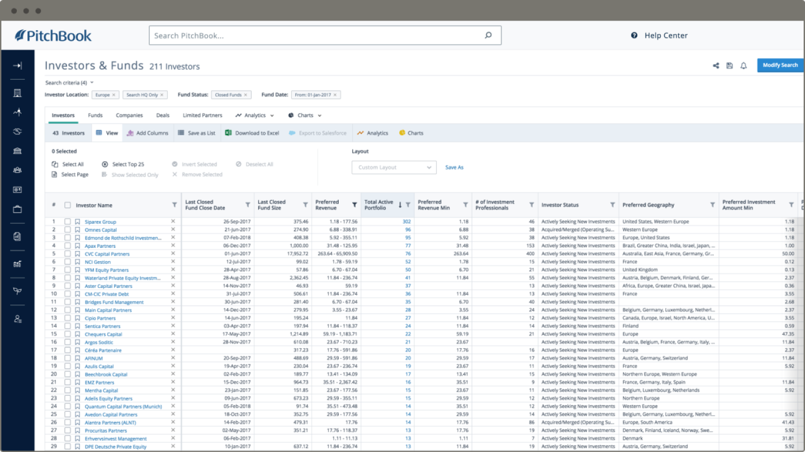Click Save as List in the toolbar
This screenshot has width=805, height=452.
(x=197, y=133)
